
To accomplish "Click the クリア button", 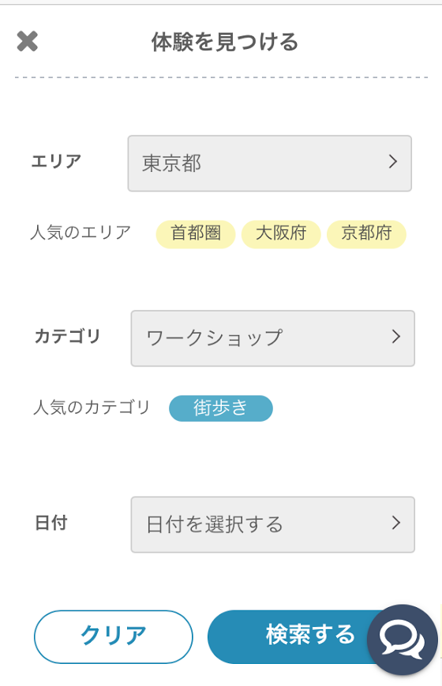I will [x=114, y=636].
